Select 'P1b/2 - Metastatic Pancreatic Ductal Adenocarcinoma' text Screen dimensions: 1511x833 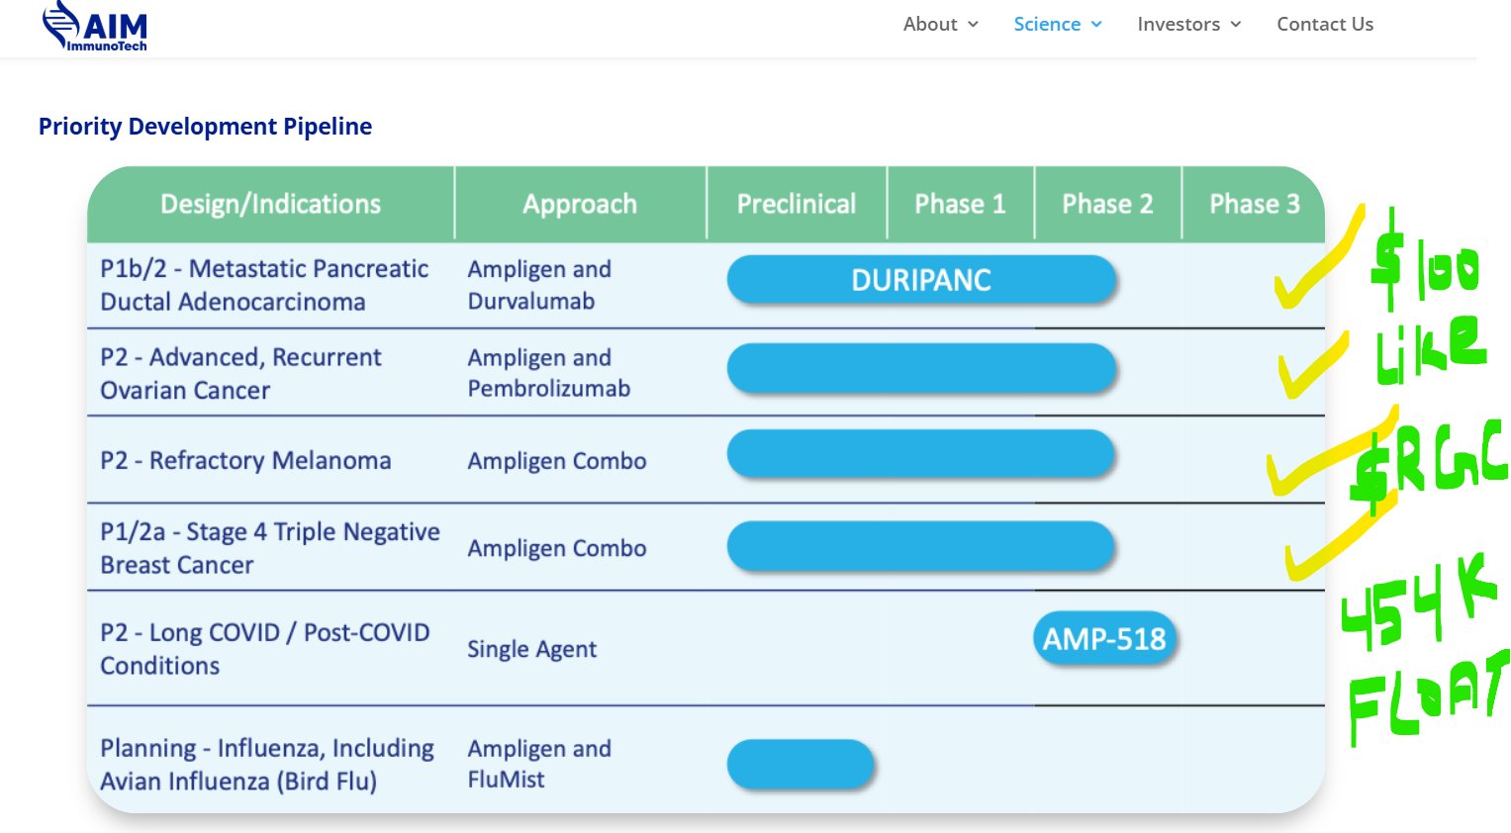tap(264, 285)
